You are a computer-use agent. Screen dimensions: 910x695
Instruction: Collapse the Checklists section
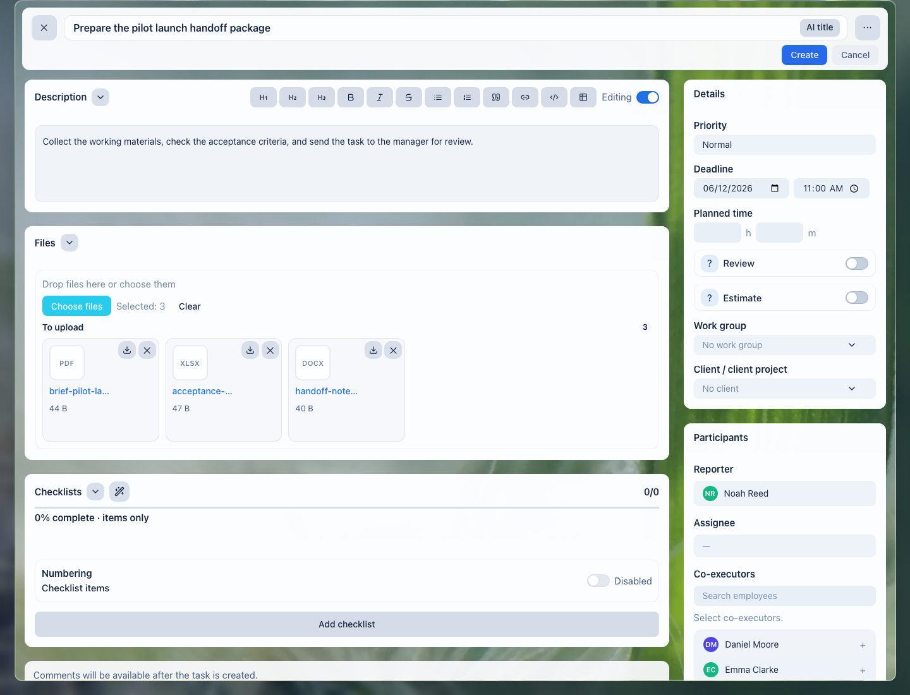[x=95, y=492]
